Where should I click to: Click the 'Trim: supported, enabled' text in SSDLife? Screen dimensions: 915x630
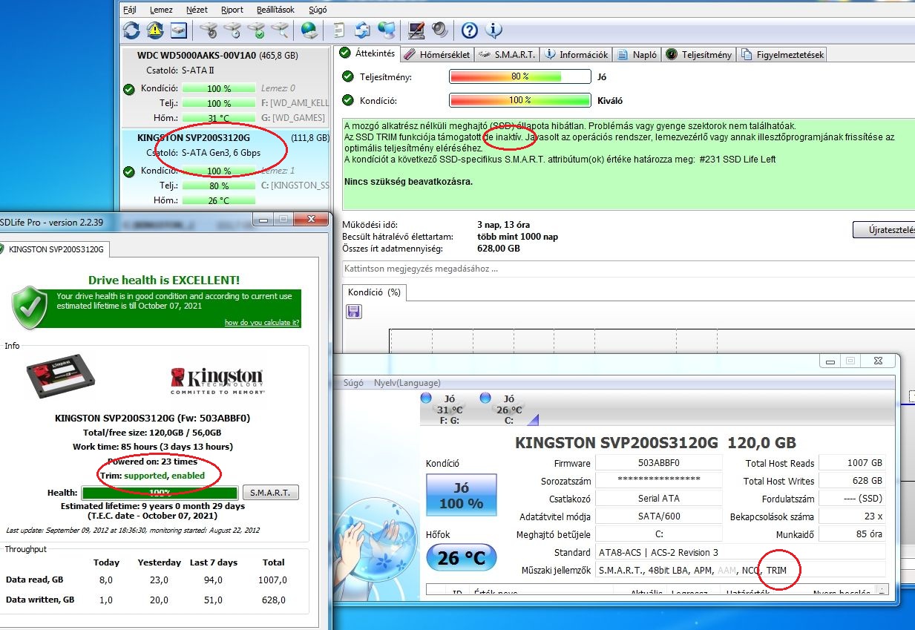tap(152, 476)
